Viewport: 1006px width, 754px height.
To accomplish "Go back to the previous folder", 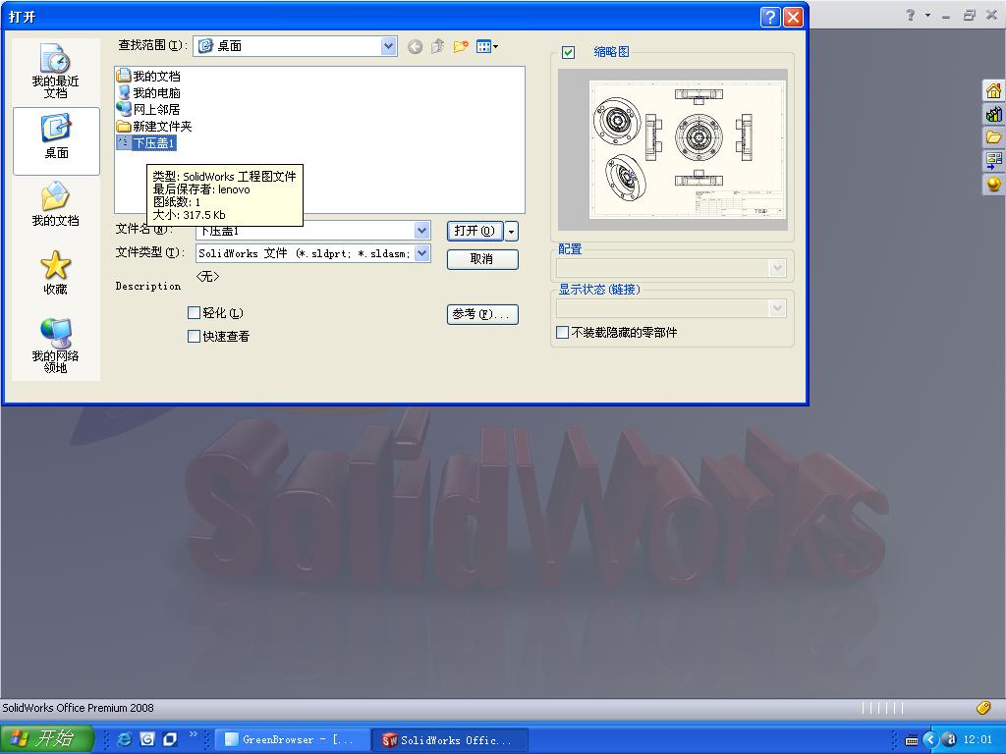I will point(416,46).
